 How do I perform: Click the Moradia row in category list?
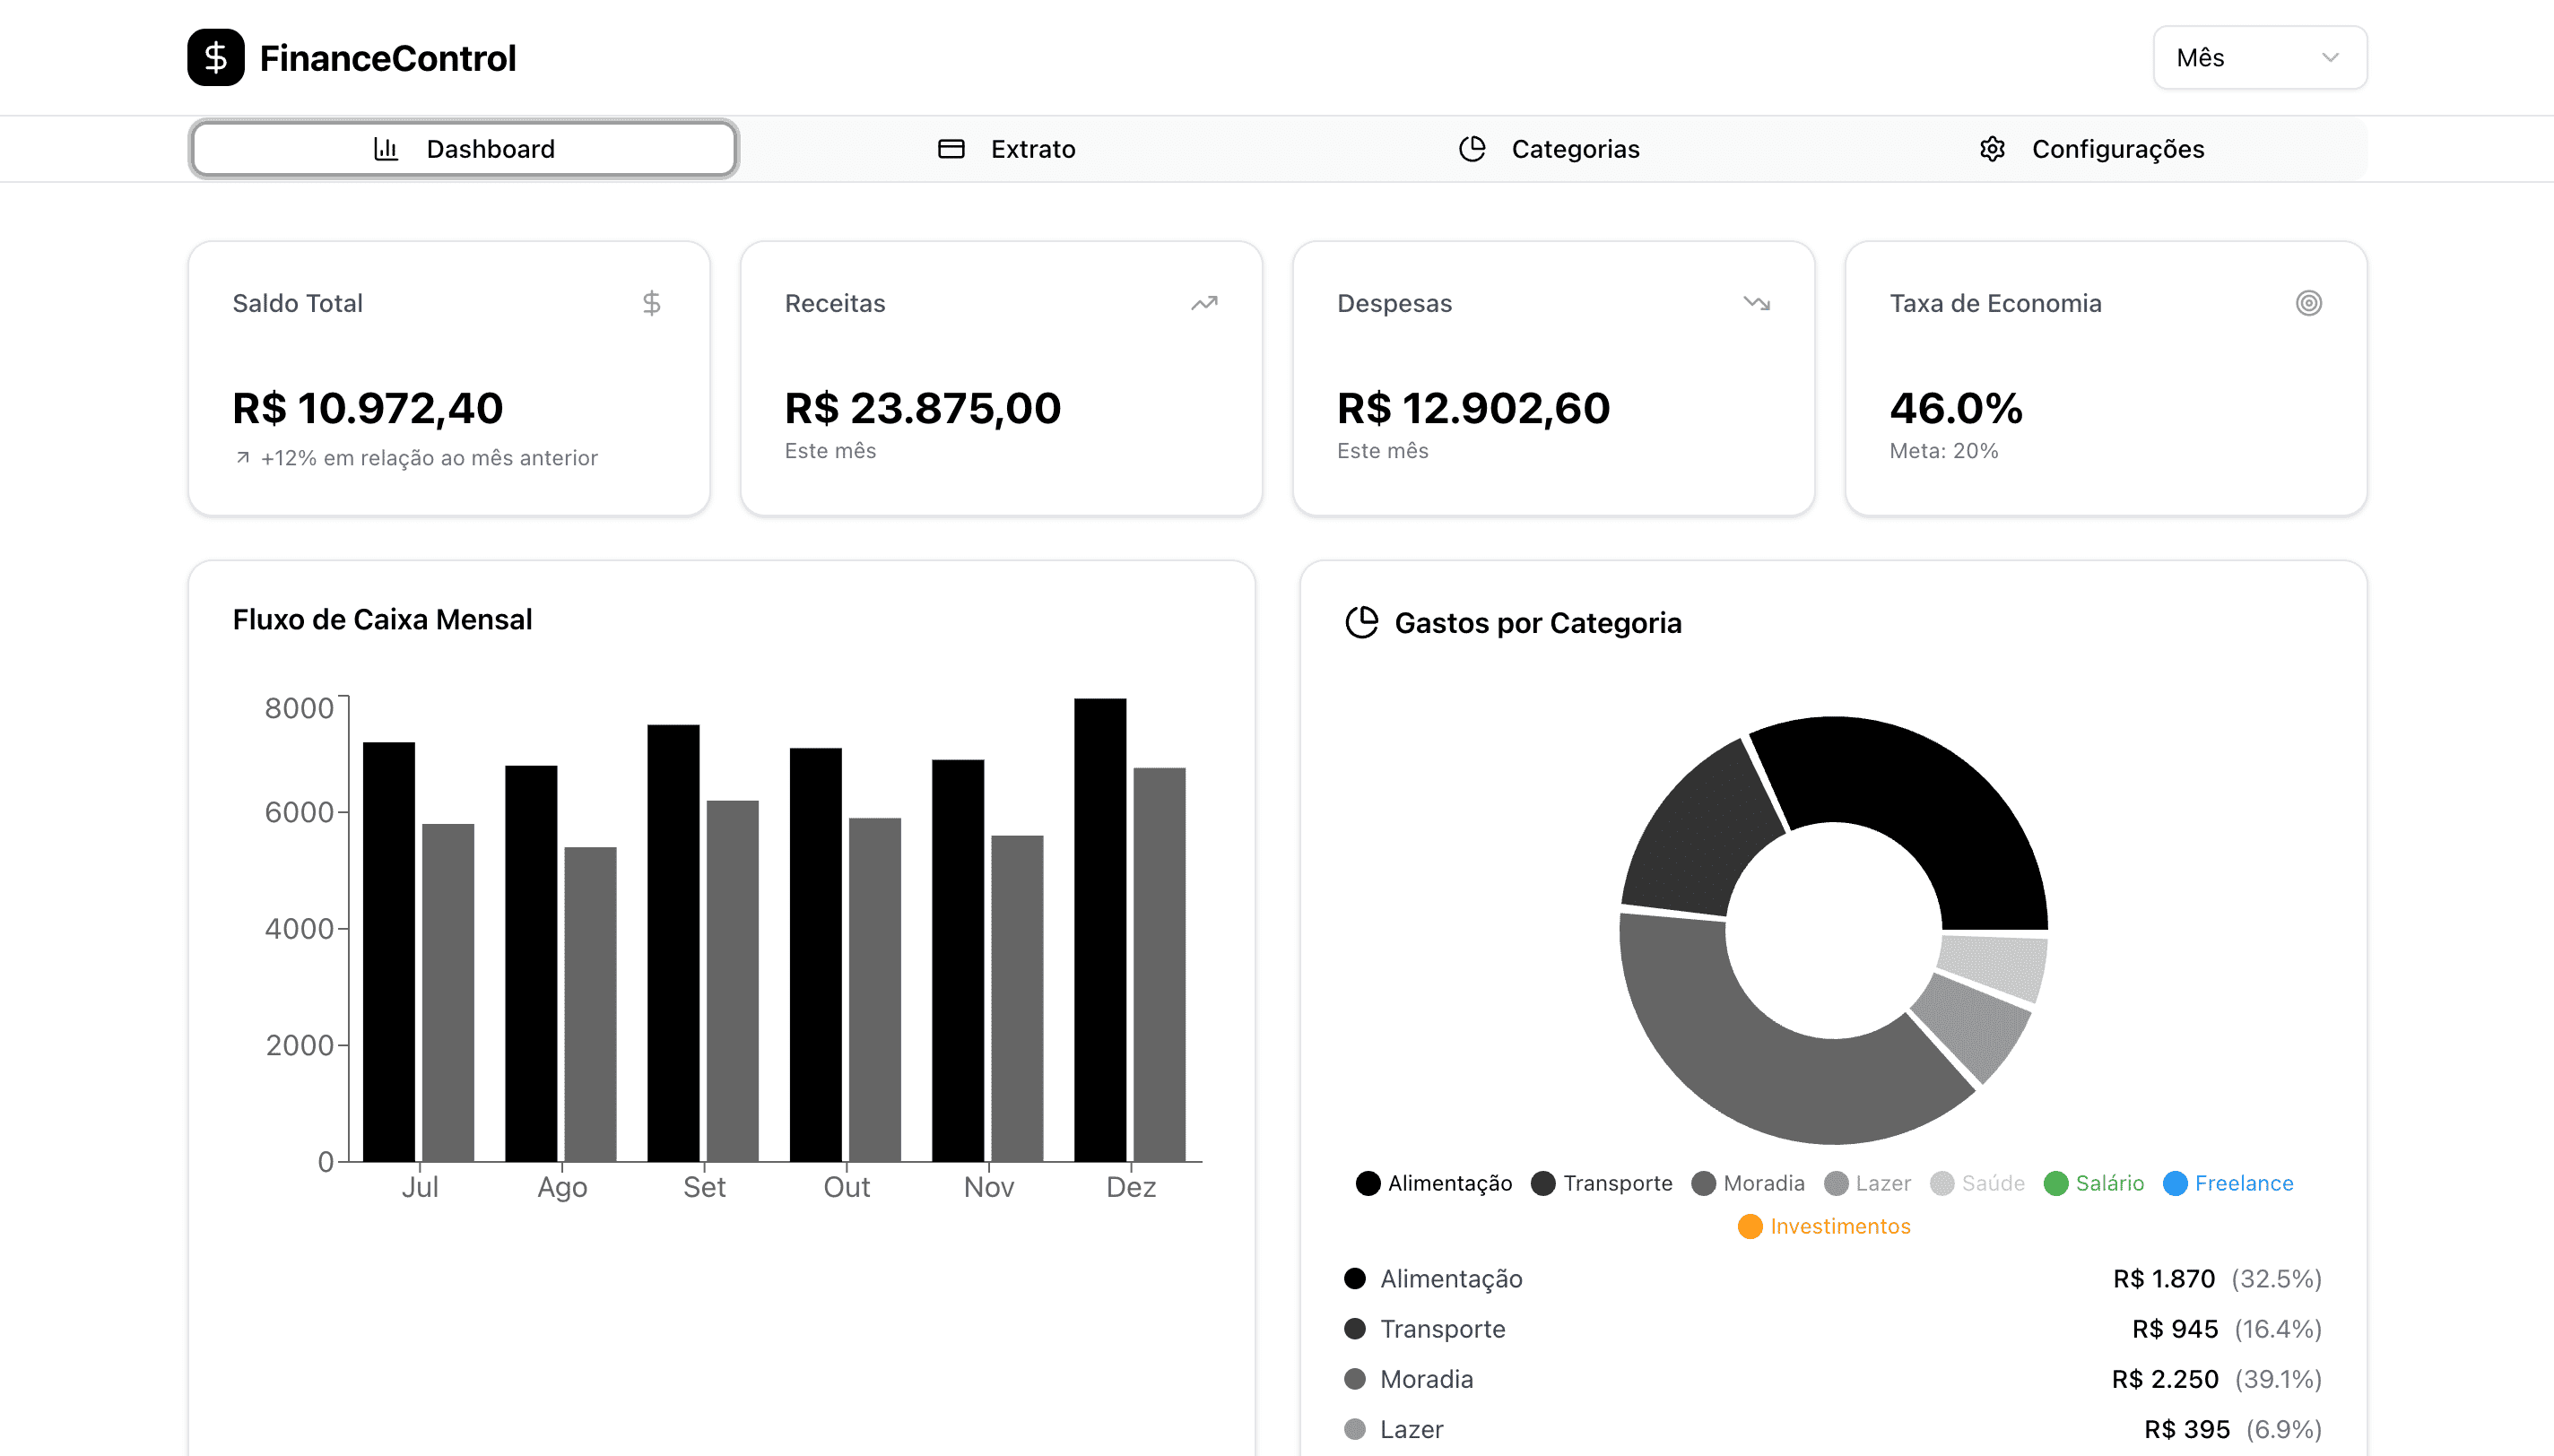click(x=1832, y=1379)
